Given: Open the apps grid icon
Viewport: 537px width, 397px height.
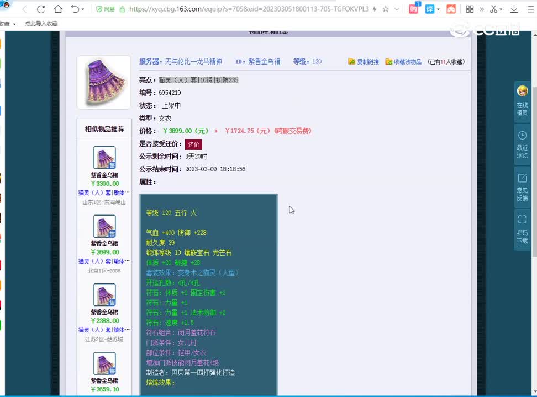Looking at the screenshot, I should [x=470, y=9].
